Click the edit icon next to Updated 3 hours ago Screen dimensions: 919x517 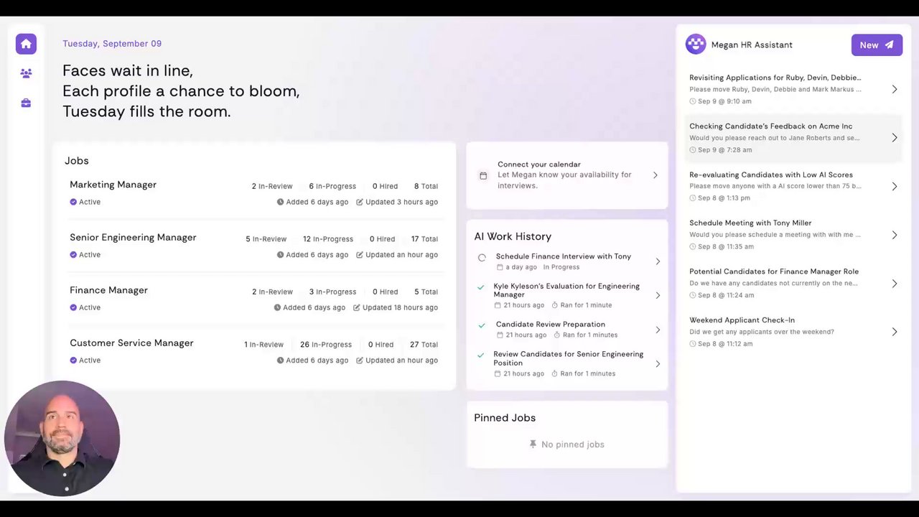pyautogui.click(x=360, y=202)
